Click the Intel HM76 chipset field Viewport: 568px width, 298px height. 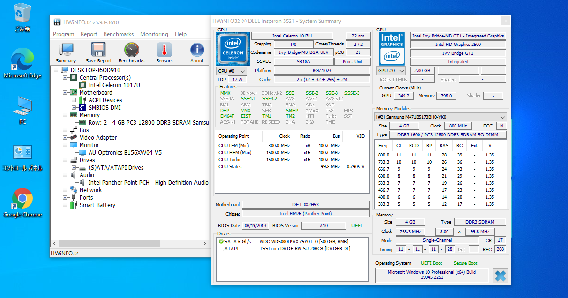305,214
